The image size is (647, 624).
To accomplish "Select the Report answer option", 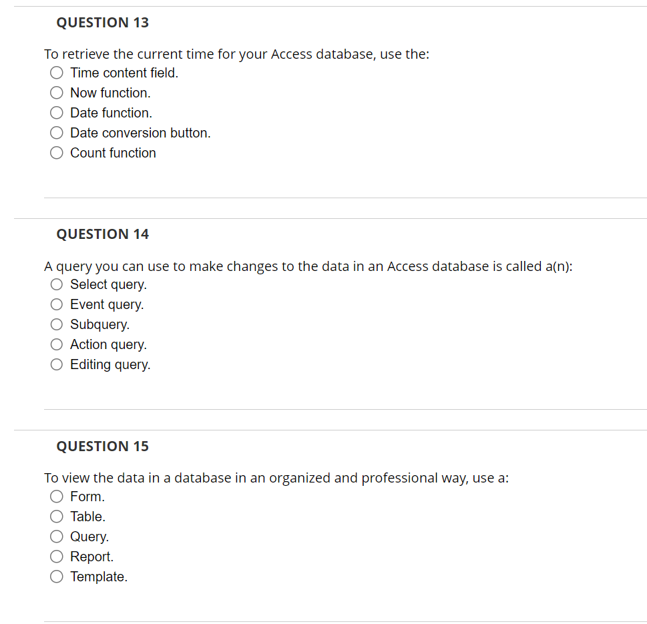I will 56,556.
